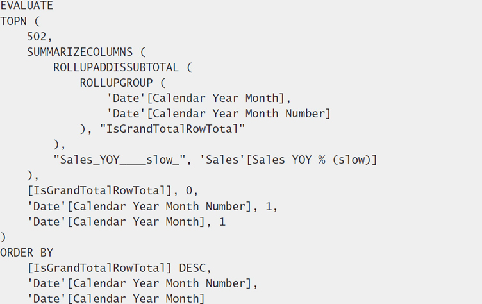Screen dimensions: 482x304
Task: Place cursor on the number 502
Action: [x=37, y=37]
